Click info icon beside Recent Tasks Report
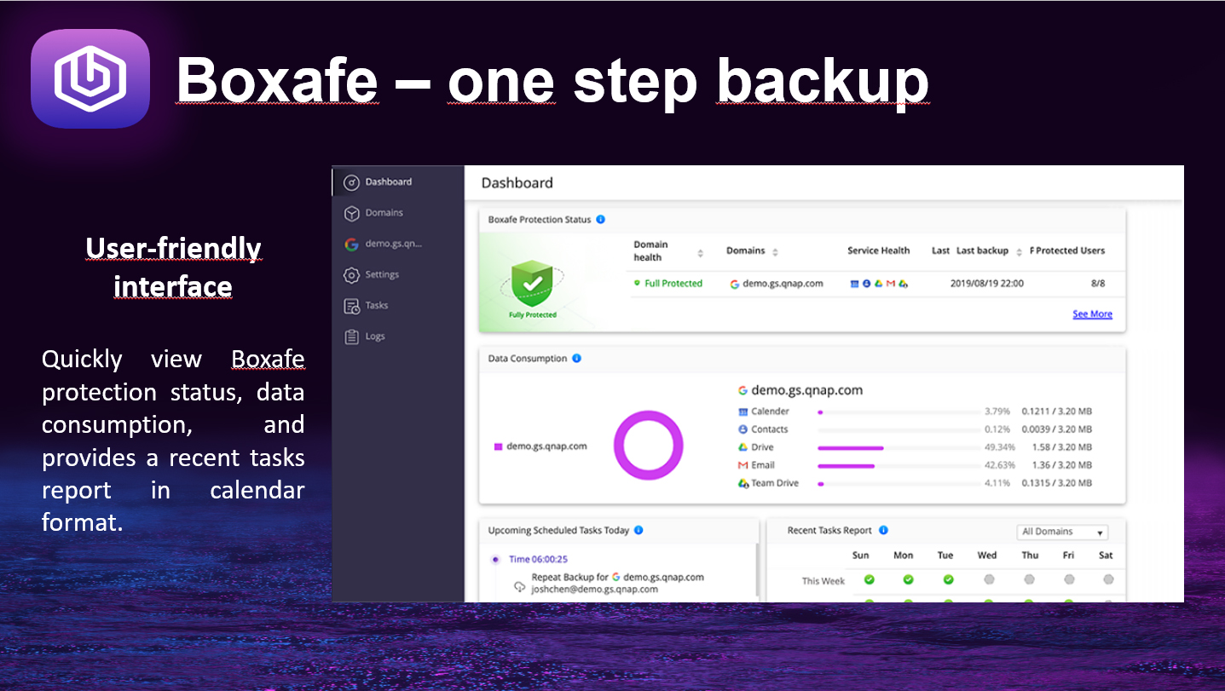Image resolution: width=1225 pixels, height=691 pixels. (x=883, y=530)
